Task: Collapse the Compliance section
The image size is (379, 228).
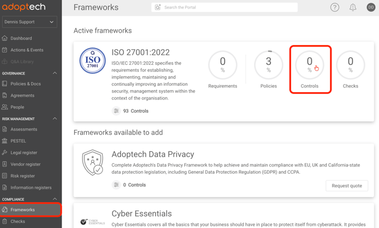Action: pos(55,199)
